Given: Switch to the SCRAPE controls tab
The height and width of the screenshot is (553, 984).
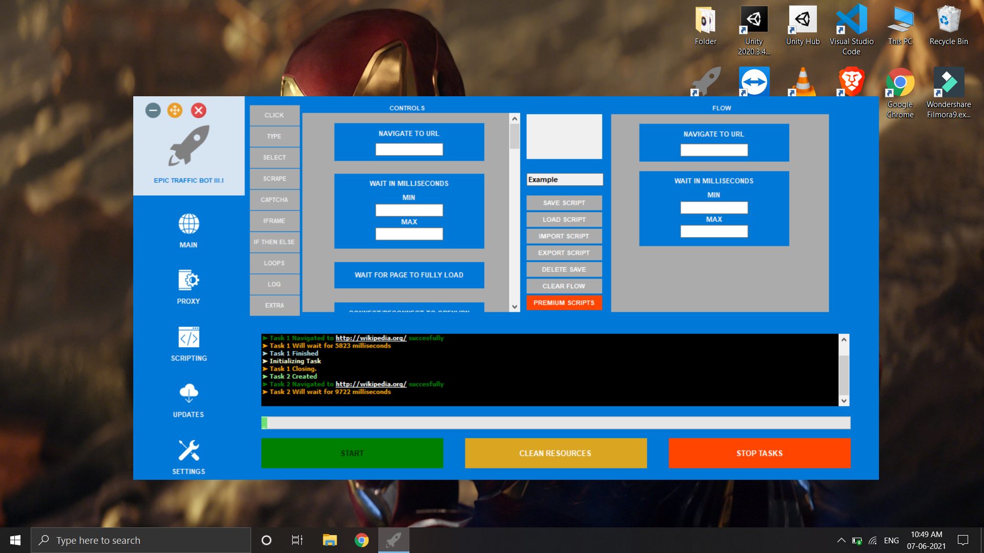Looking at the screenshot, I should (x=275, y=179).
